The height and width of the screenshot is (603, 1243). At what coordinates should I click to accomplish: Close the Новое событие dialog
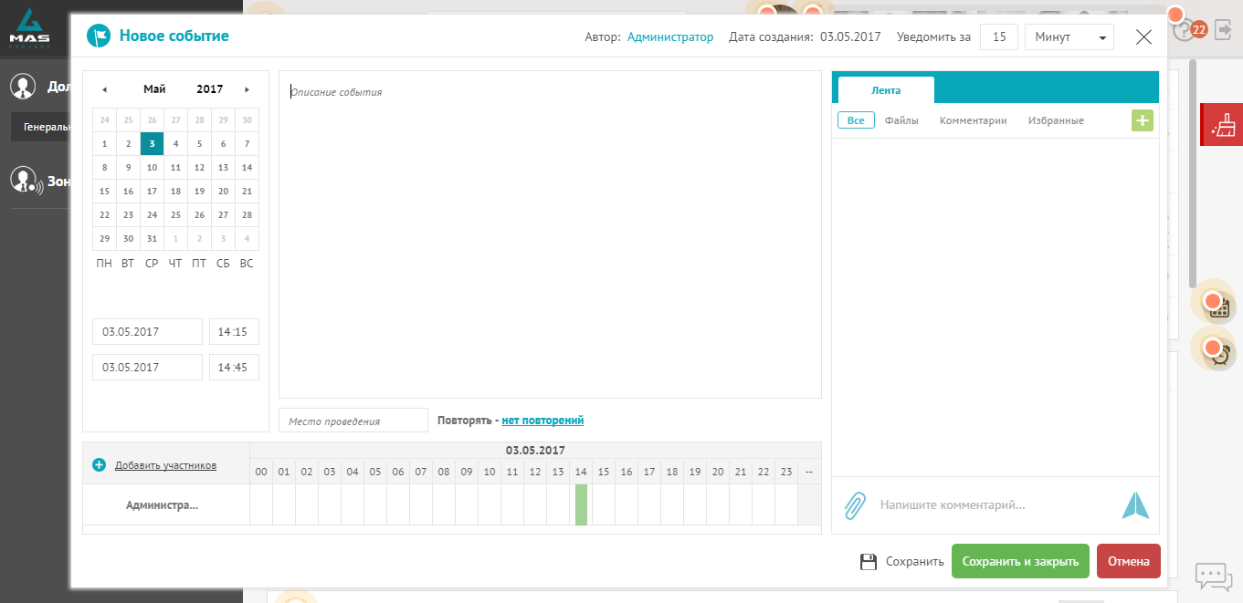[1143, 36]
